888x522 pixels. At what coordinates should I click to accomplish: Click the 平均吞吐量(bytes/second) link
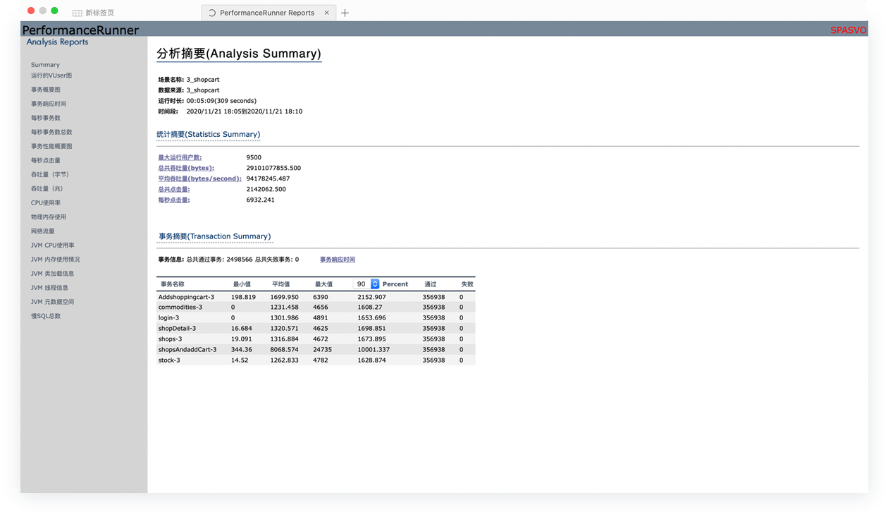click(x=199, y=178)
